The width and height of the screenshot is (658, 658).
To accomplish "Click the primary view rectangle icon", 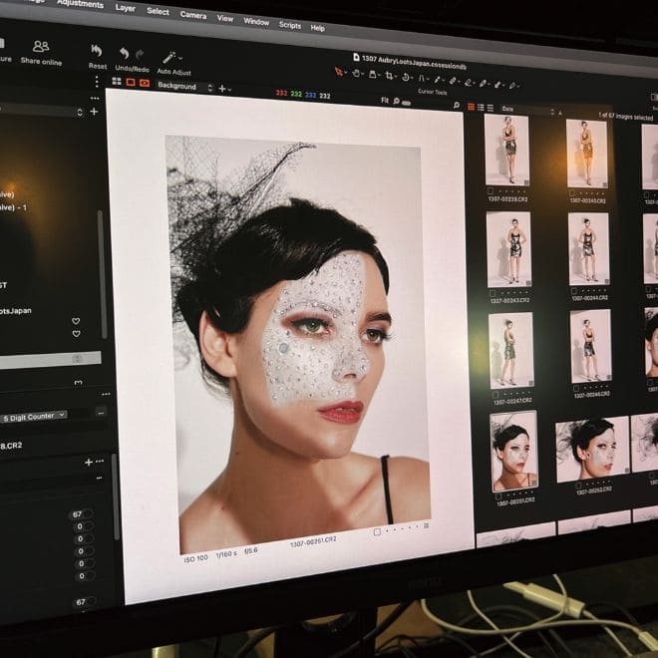I will click(x=131, y=82).
